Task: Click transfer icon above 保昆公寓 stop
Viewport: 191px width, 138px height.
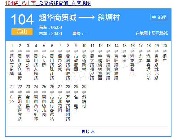Action: pos(60,51)
